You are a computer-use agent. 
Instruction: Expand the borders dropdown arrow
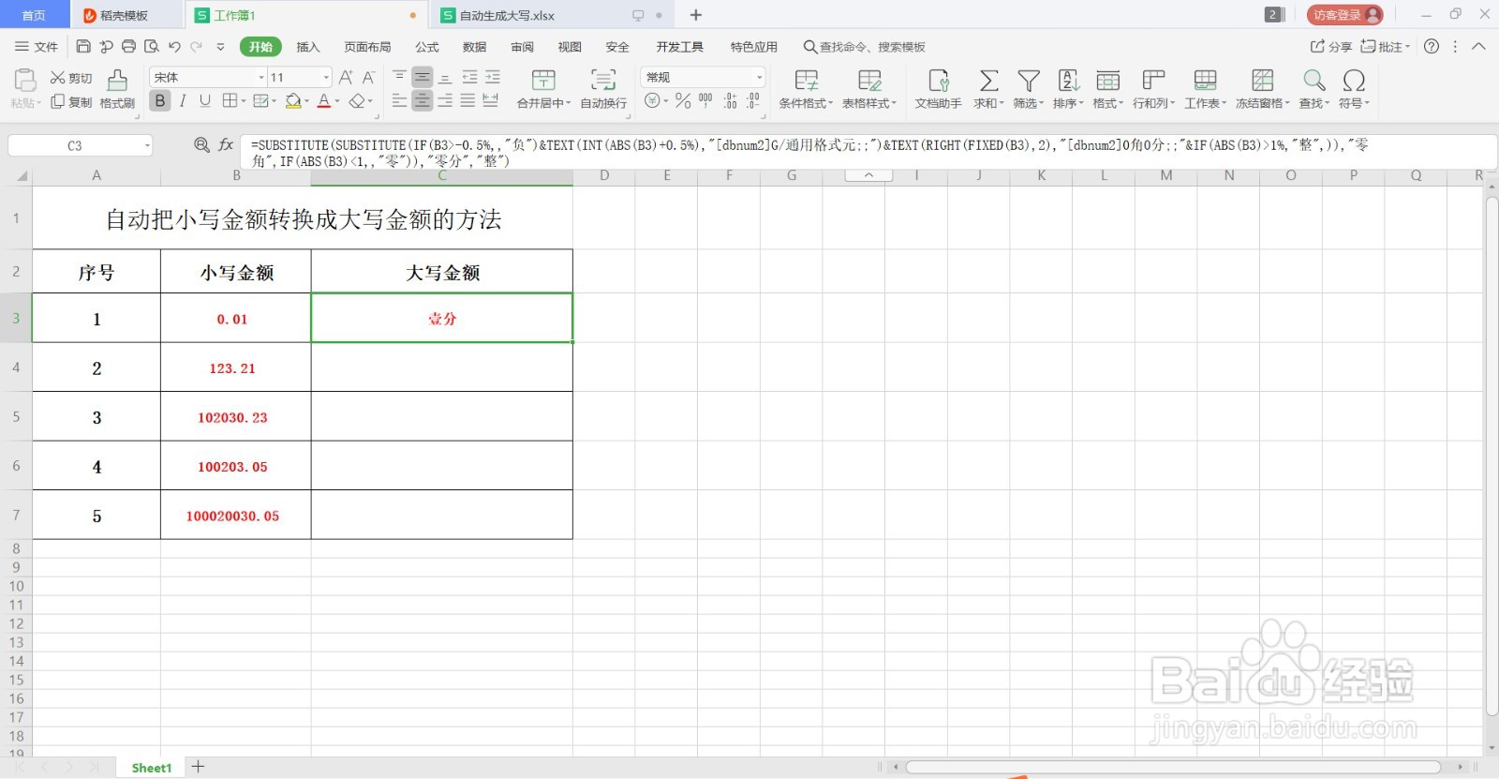click(x=244, y=101)
